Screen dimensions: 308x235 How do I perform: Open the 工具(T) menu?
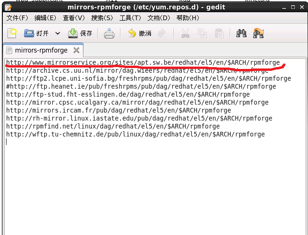coord(130,18)
